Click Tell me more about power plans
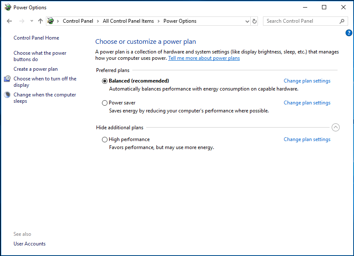This screenshot has width=354, height=256. (x=204, y=58)
